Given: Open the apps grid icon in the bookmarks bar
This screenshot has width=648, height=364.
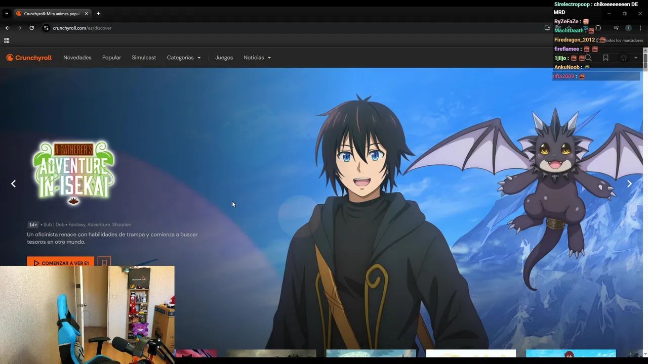Looking at the screenshot, I should coord(7,40).
